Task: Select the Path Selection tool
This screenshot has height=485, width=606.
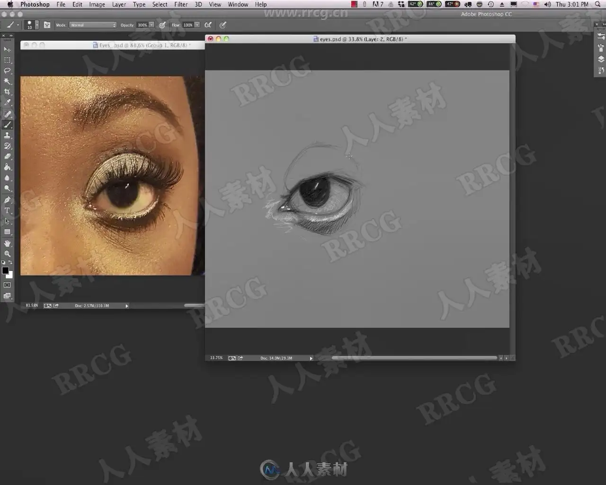Action: coord(7,221)
